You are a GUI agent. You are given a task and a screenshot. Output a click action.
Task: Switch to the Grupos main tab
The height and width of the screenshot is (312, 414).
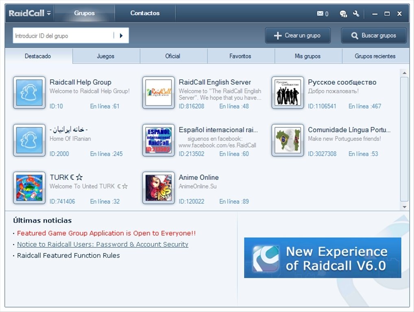[84, 13]
